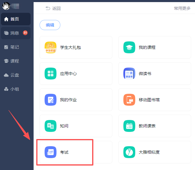The height and width of the screenshot is (170, 195).
Task: Click the 消息 chat bubble icon
Action: point(6,33)
